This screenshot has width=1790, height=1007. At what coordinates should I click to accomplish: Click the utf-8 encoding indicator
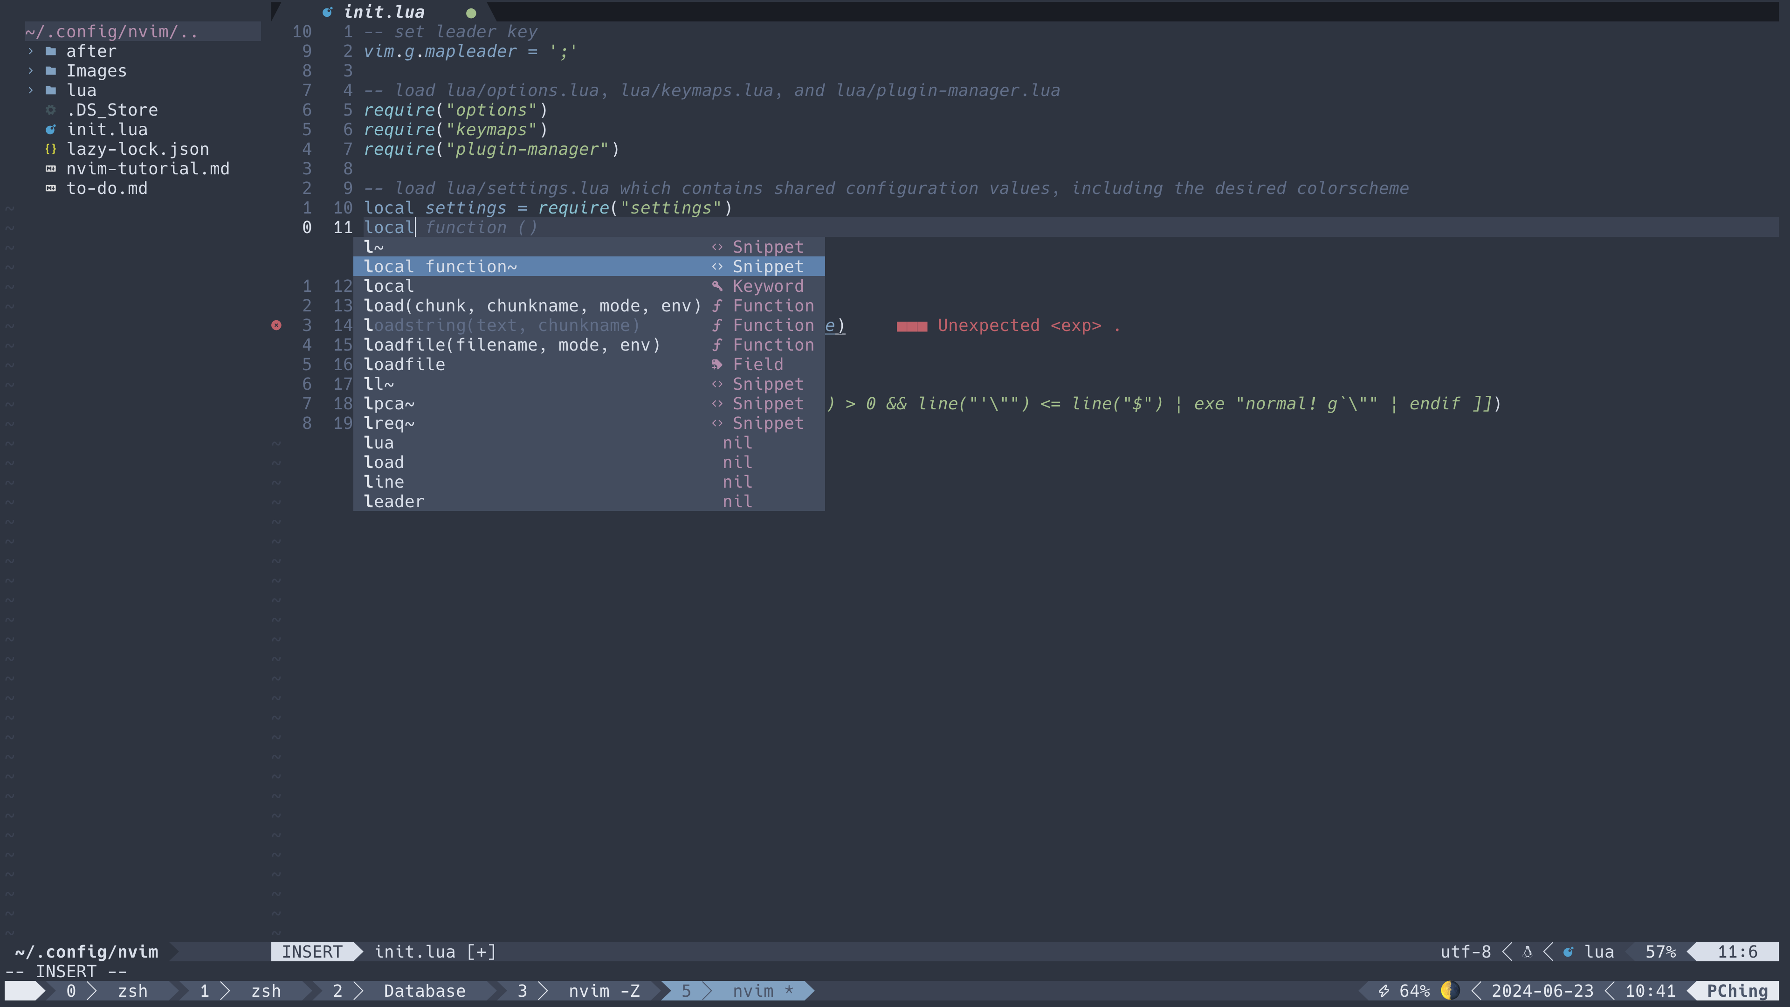tap(1465, 952)
